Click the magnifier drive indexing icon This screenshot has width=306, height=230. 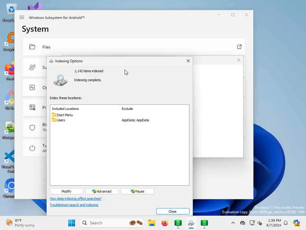coord(60,80)
